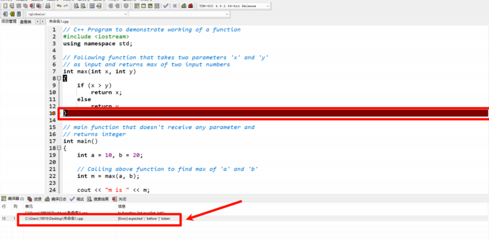Image resolution: width=489 pixels, height=241 pixels.
Task: Click the Compile icon with four colored squares
Action: tap(137, 6)
